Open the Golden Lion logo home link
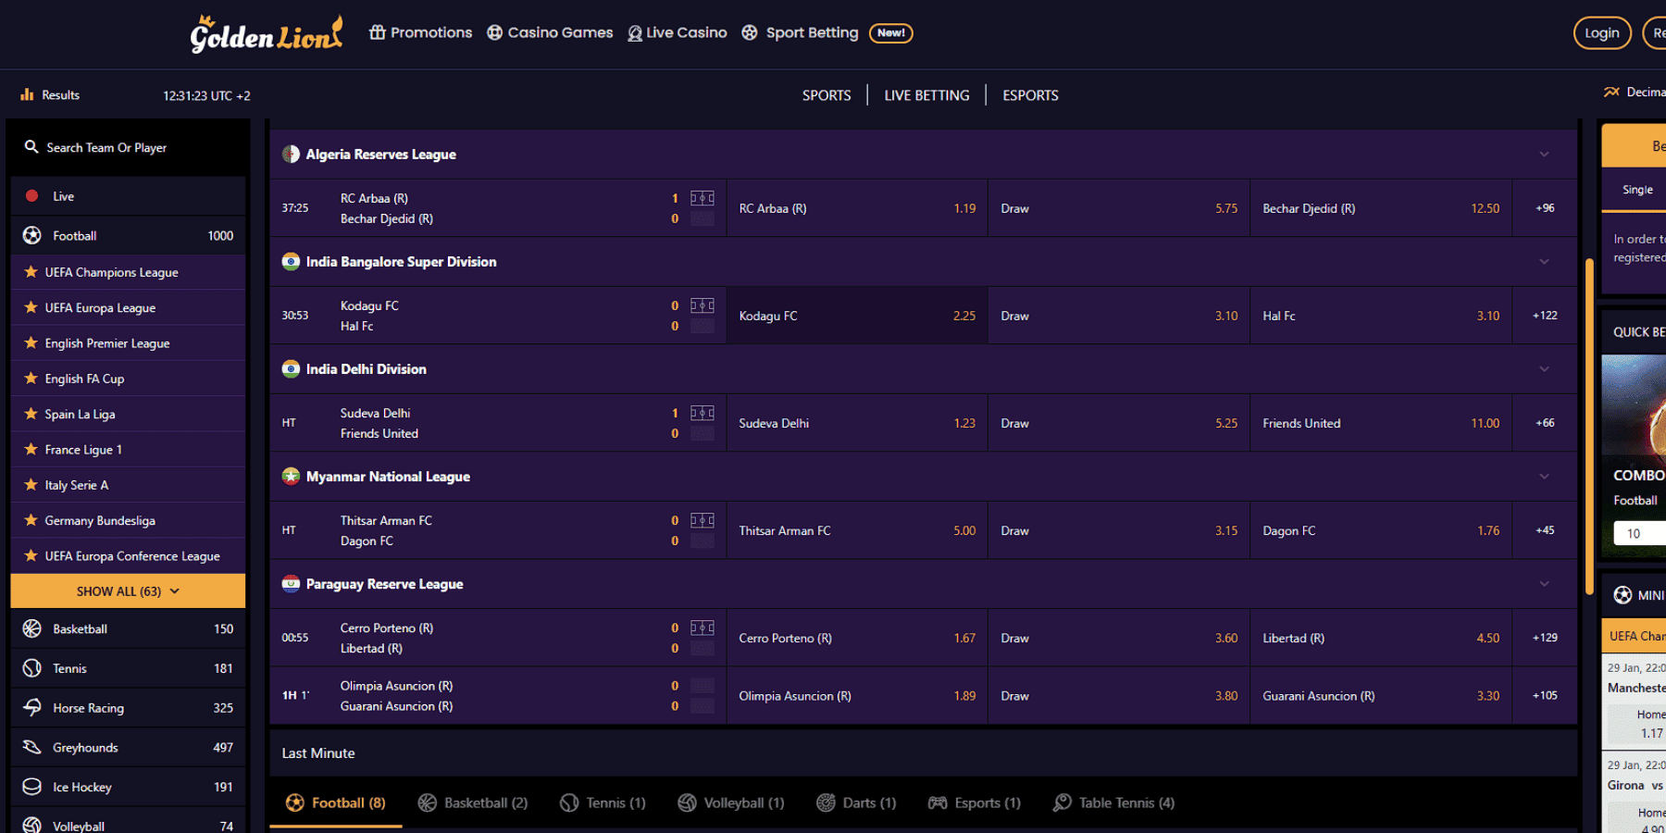Viewport: 1666px width, 833px height. click(x=267, y=34)
